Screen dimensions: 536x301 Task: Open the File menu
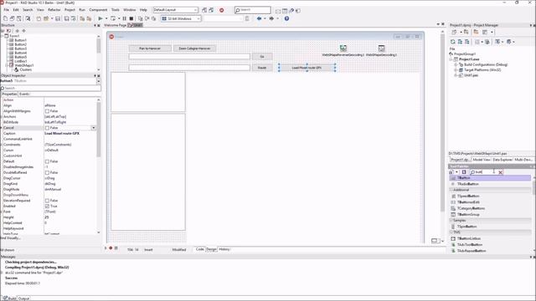(x=6, y=10)
